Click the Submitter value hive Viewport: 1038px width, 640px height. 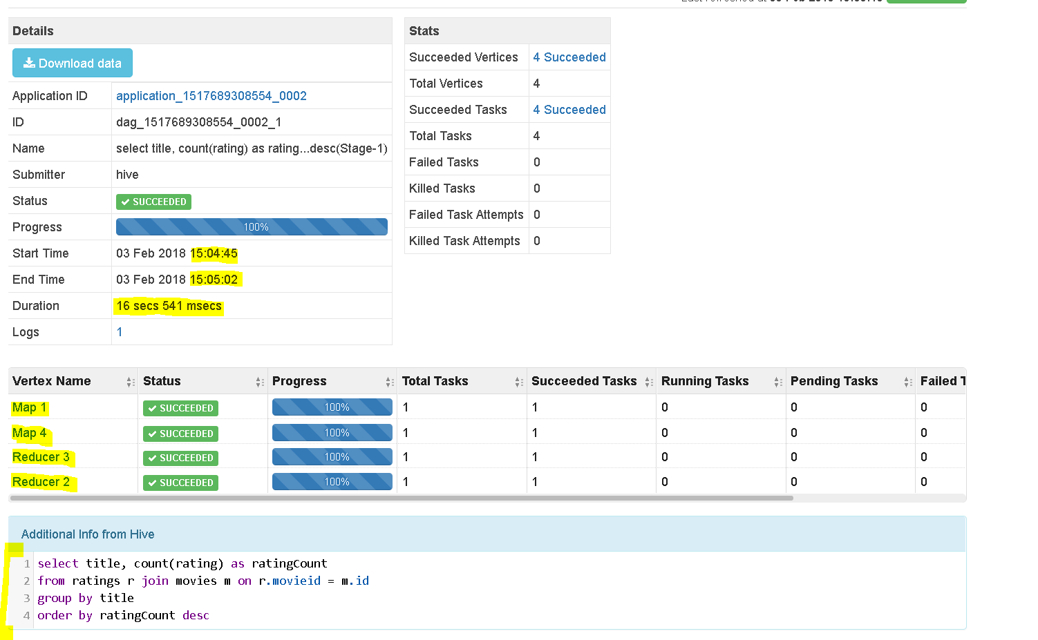click(x=127, y=175)
